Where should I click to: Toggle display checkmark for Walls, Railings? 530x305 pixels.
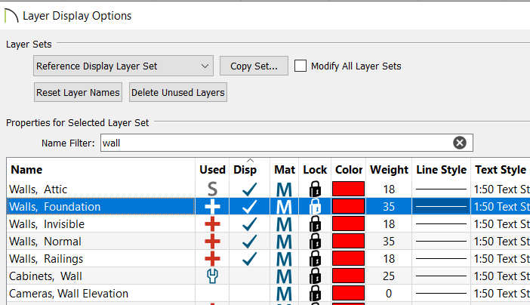249,259
